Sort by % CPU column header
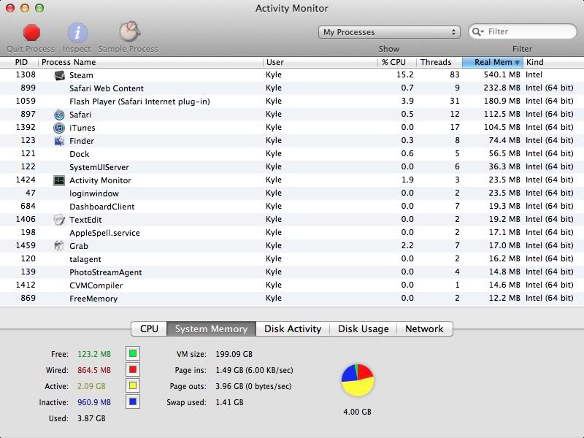 pos(397,62)
